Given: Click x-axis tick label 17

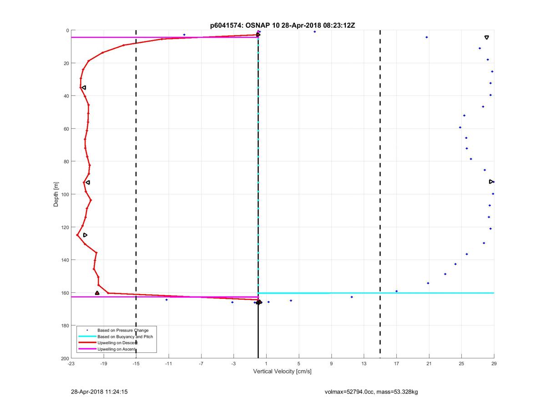Looking at the screenshot, I should (x=396, y=364).
